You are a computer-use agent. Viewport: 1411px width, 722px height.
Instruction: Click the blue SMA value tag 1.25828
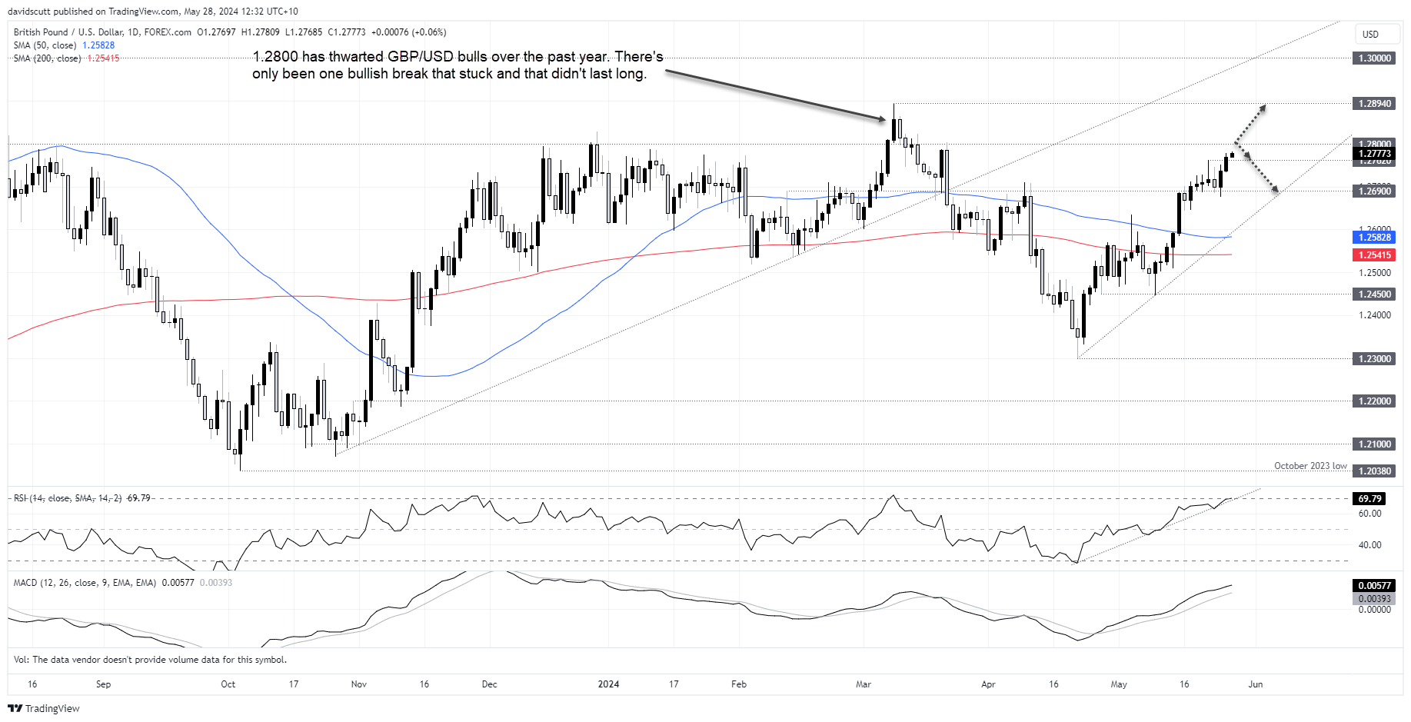point(1374,238)
